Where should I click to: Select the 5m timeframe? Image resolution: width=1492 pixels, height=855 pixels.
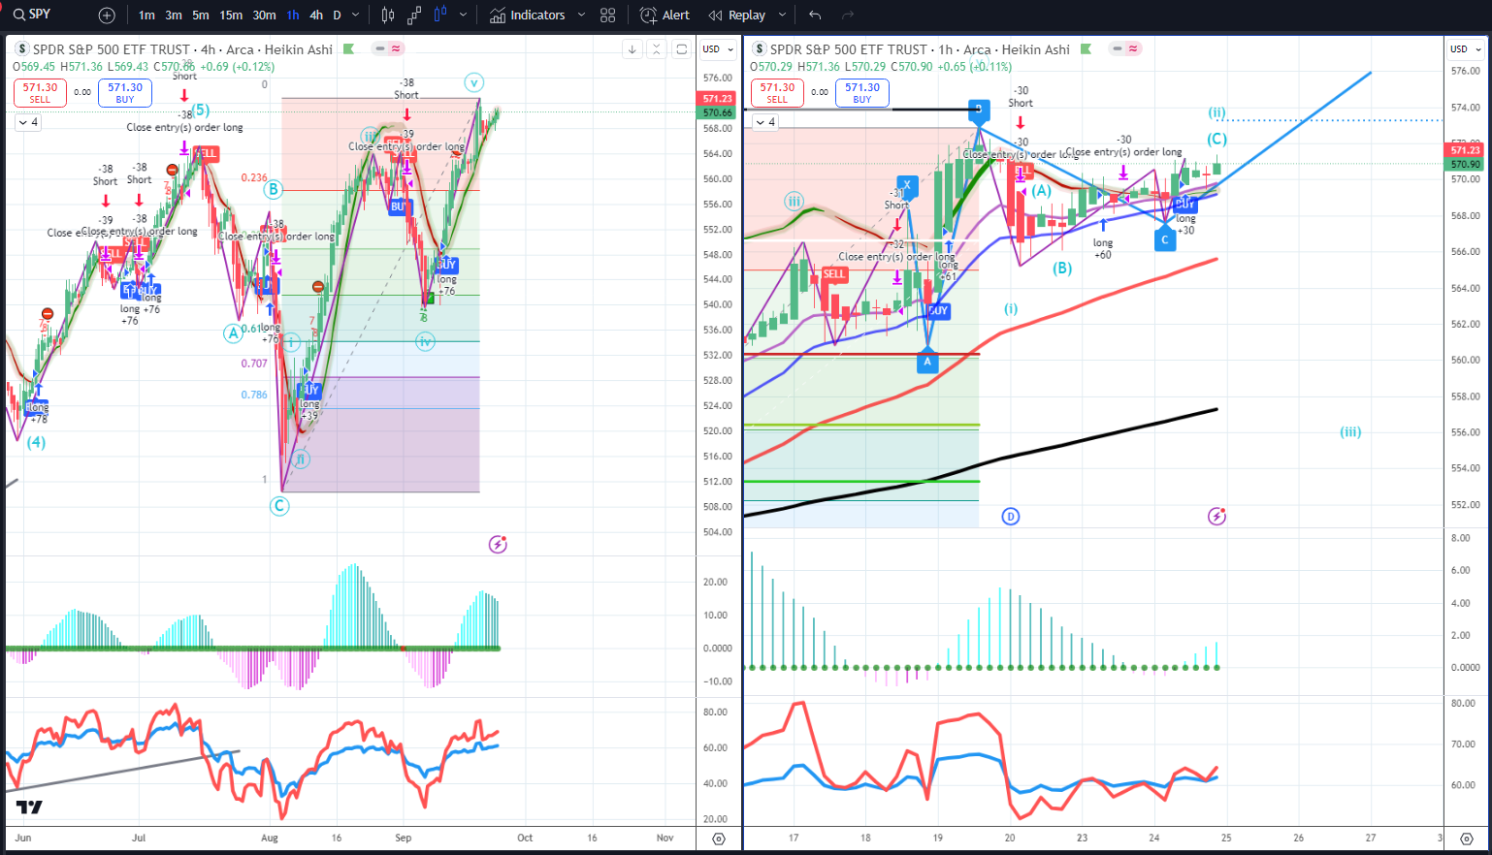click(201, 16)
